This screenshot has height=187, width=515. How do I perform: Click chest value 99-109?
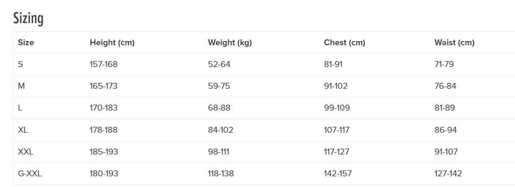[x=337, y=108]
